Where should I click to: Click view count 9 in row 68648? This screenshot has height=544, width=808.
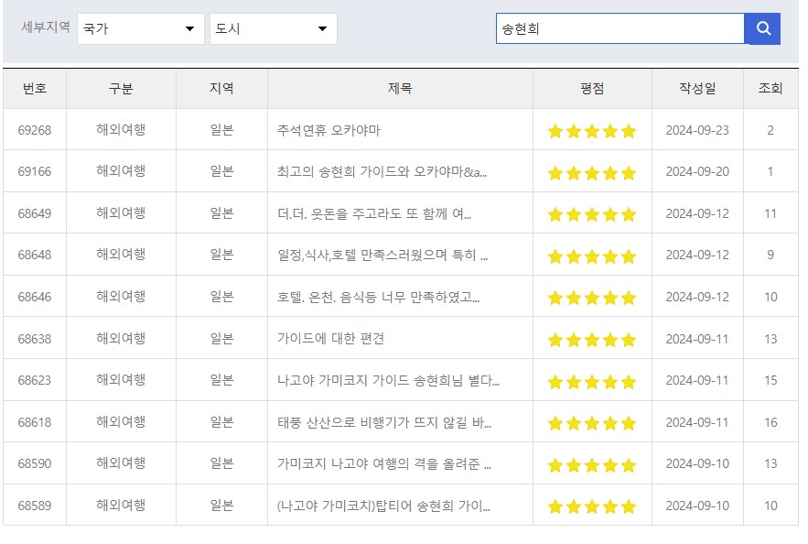click(x=770, y=255)
